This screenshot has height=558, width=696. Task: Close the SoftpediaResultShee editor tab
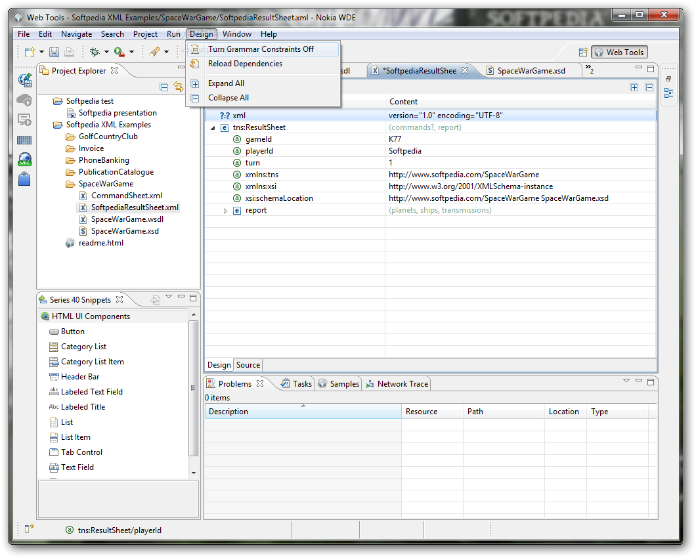(x=465, y=70)
